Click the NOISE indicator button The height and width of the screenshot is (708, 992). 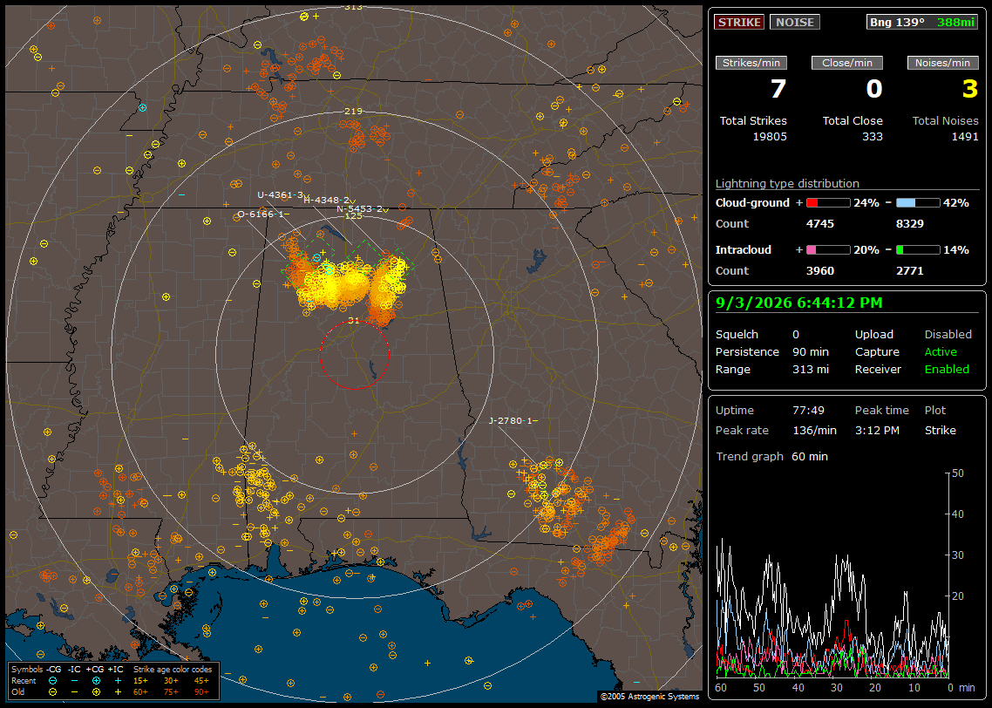pyautogui.click(x=795, y=22)
